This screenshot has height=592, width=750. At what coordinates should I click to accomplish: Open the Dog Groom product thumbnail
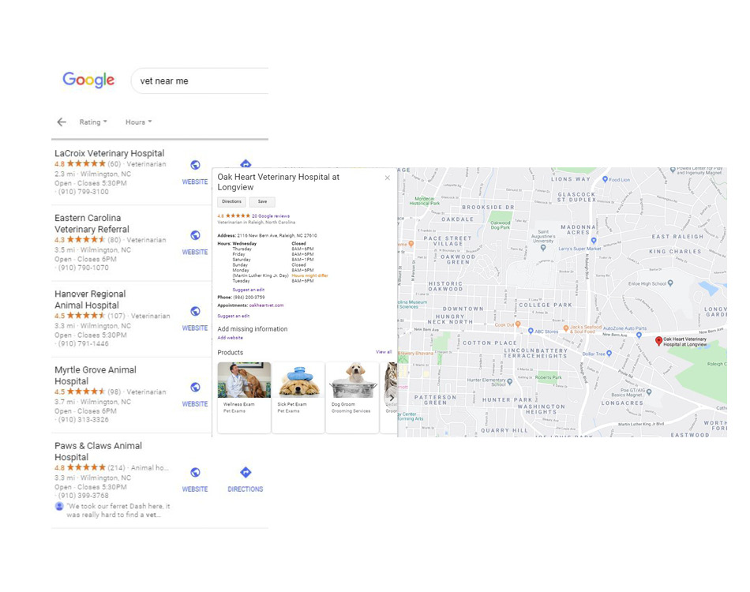point(353,380)
